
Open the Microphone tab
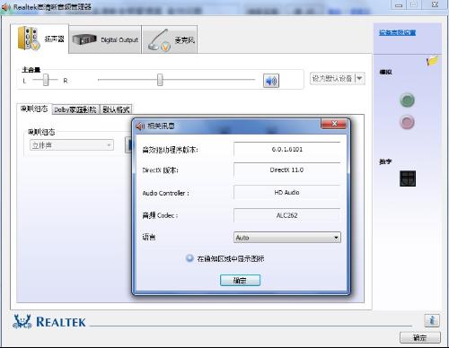point(170,39)
